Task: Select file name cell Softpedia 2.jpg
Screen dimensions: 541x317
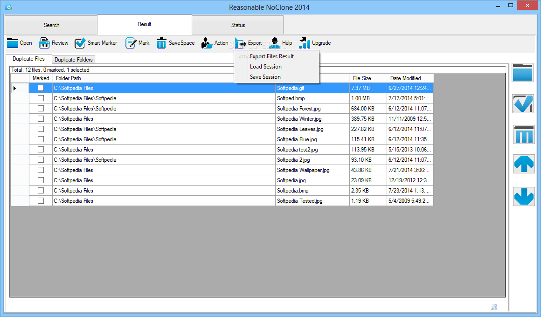Action: [x=312, y=160]
